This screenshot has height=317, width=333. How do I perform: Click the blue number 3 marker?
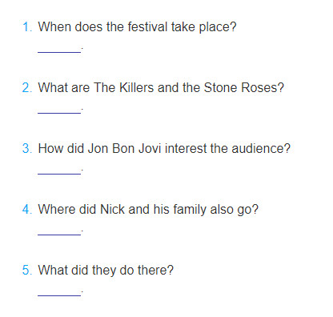point(27,148)
